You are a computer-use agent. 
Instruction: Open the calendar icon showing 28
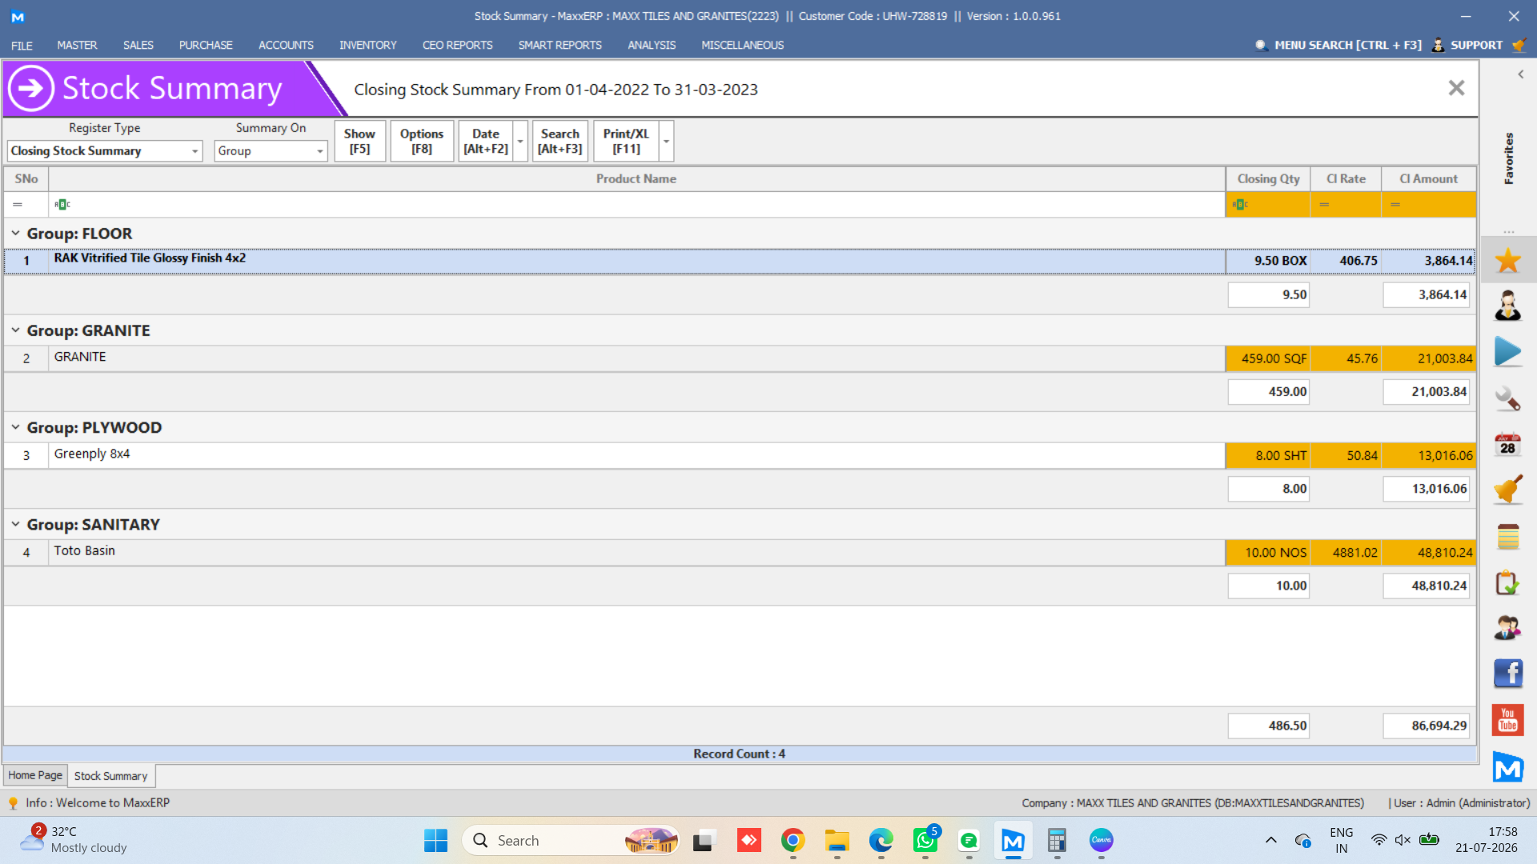tap(1508, 444)
